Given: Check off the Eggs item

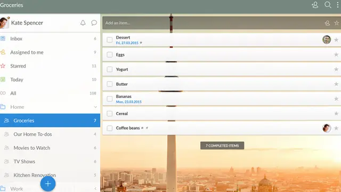Looking at the screenshot, I should [110, 54].
